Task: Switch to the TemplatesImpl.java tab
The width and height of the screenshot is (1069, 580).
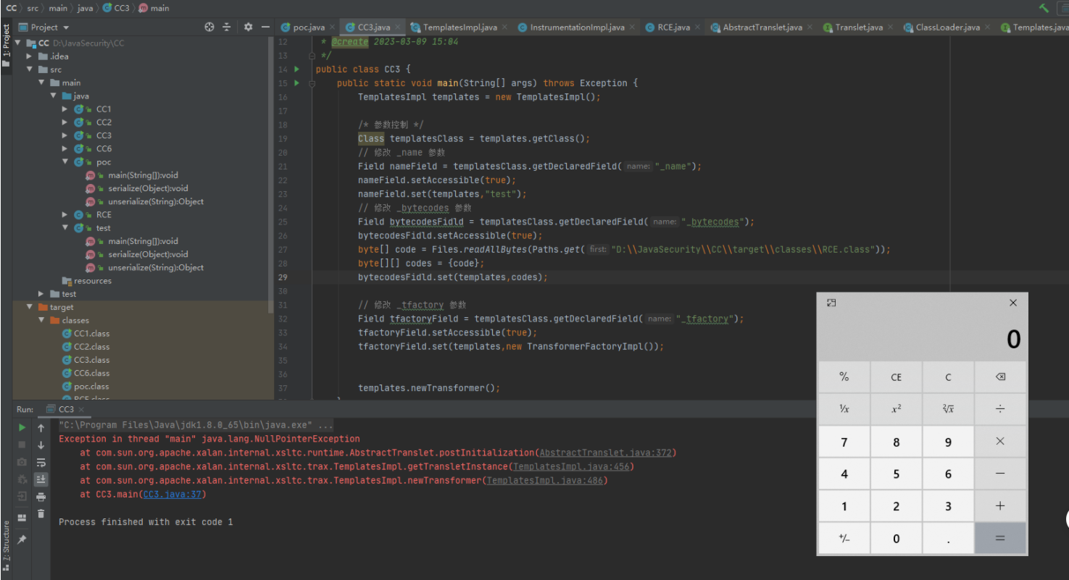Action: click(460, 28)
